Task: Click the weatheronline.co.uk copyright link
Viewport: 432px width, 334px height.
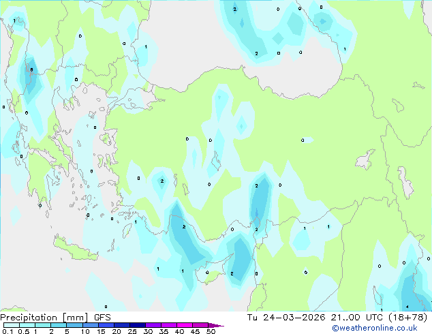Action: coord(374,328)
